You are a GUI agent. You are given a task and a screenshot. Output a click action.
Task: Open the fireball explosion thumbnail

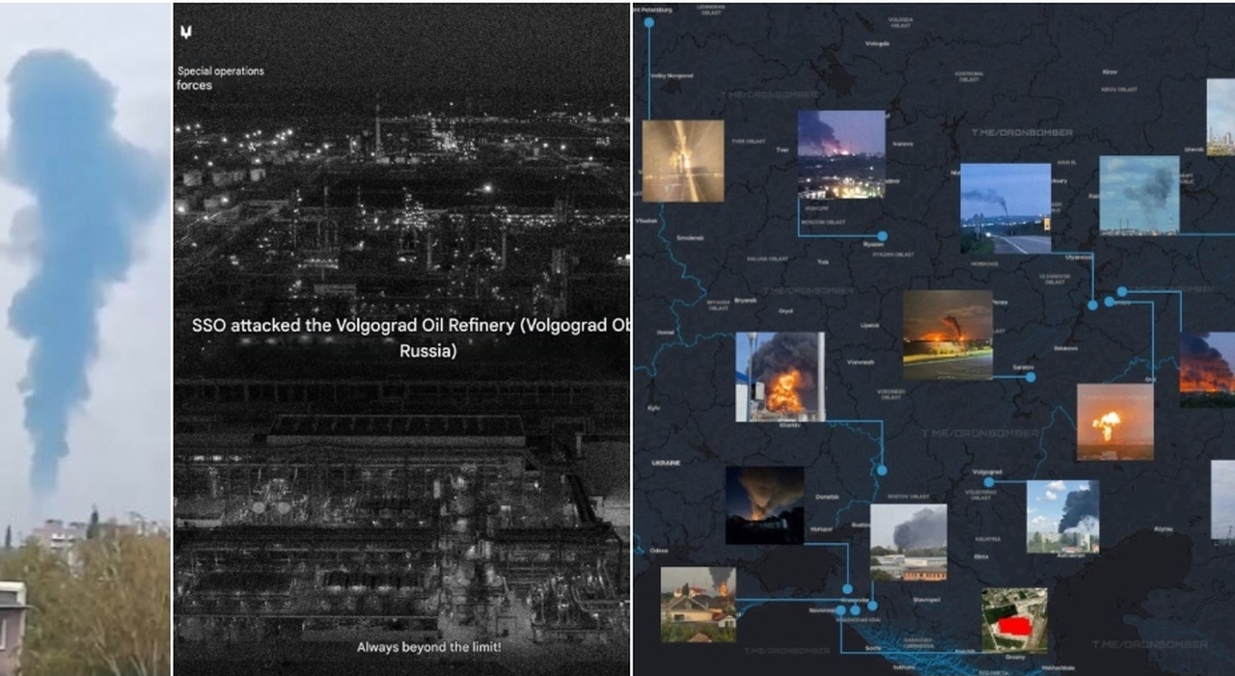1114,421
